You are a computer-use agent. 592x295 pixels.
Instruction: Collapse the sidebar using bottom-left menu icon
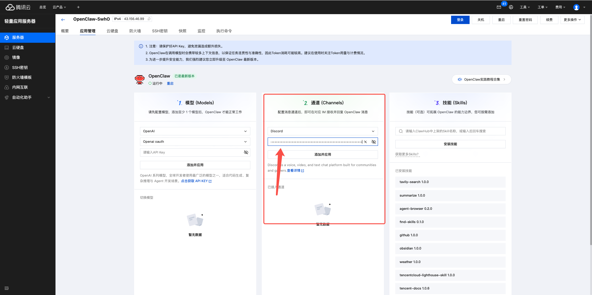6,288
